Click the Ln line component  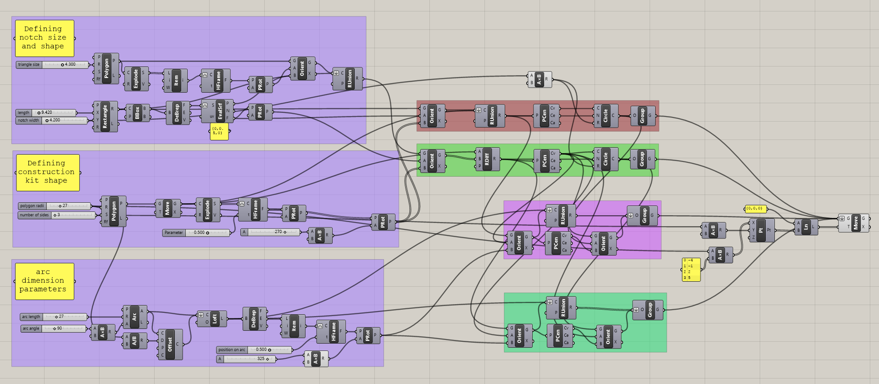pyautogui.click(x=806, y=227)
